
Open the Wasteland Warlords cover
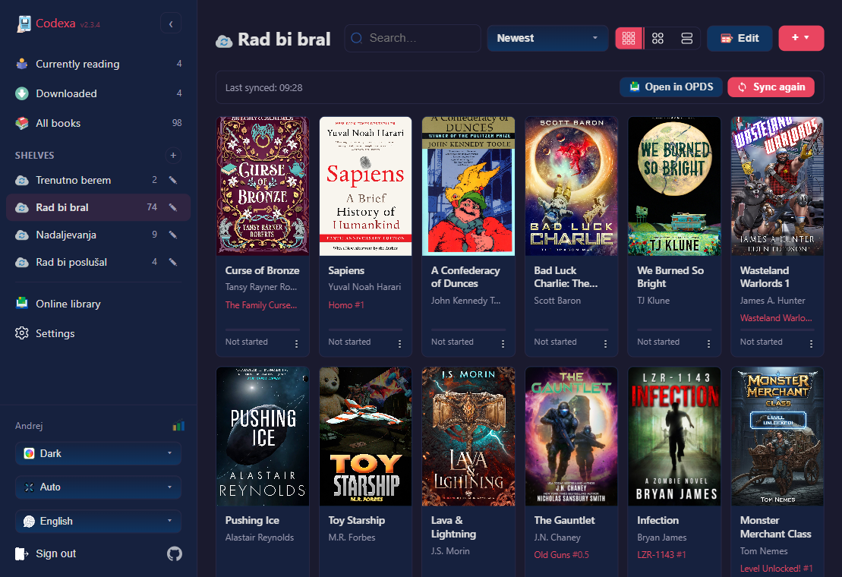click(777, 186)
